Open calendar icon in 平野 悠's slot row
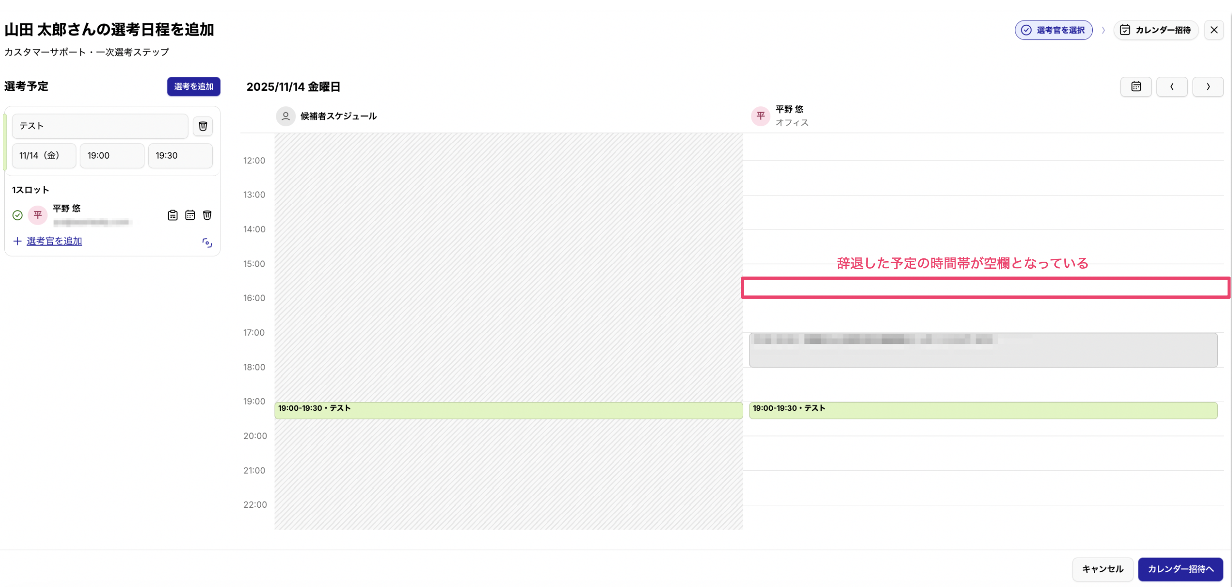 click(x=190, y=215)
